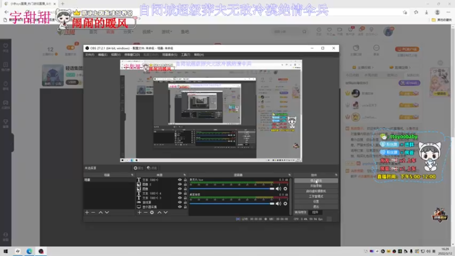Image resolution: width=455 pixels, height=256 pixels.
Task: Switch to the 控件 tab at panel bottom
Action: 315,212
